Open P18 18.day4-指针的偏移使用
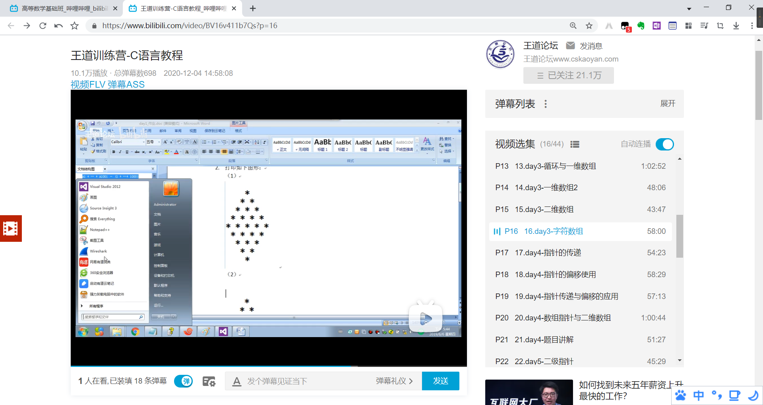This screenshot has height=405, width=763. 580,274
